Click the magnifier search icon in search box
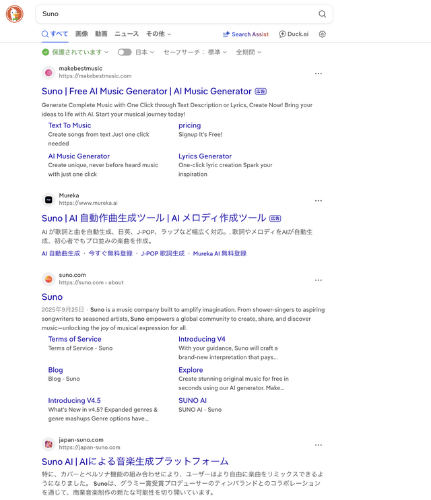The image size is (431, 500). [322, 14]
